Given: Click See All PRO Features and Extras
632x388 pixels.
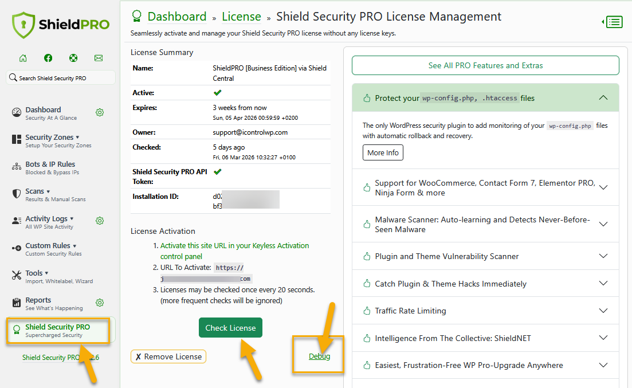Looking at the screenshot, I should pos(485,65).
